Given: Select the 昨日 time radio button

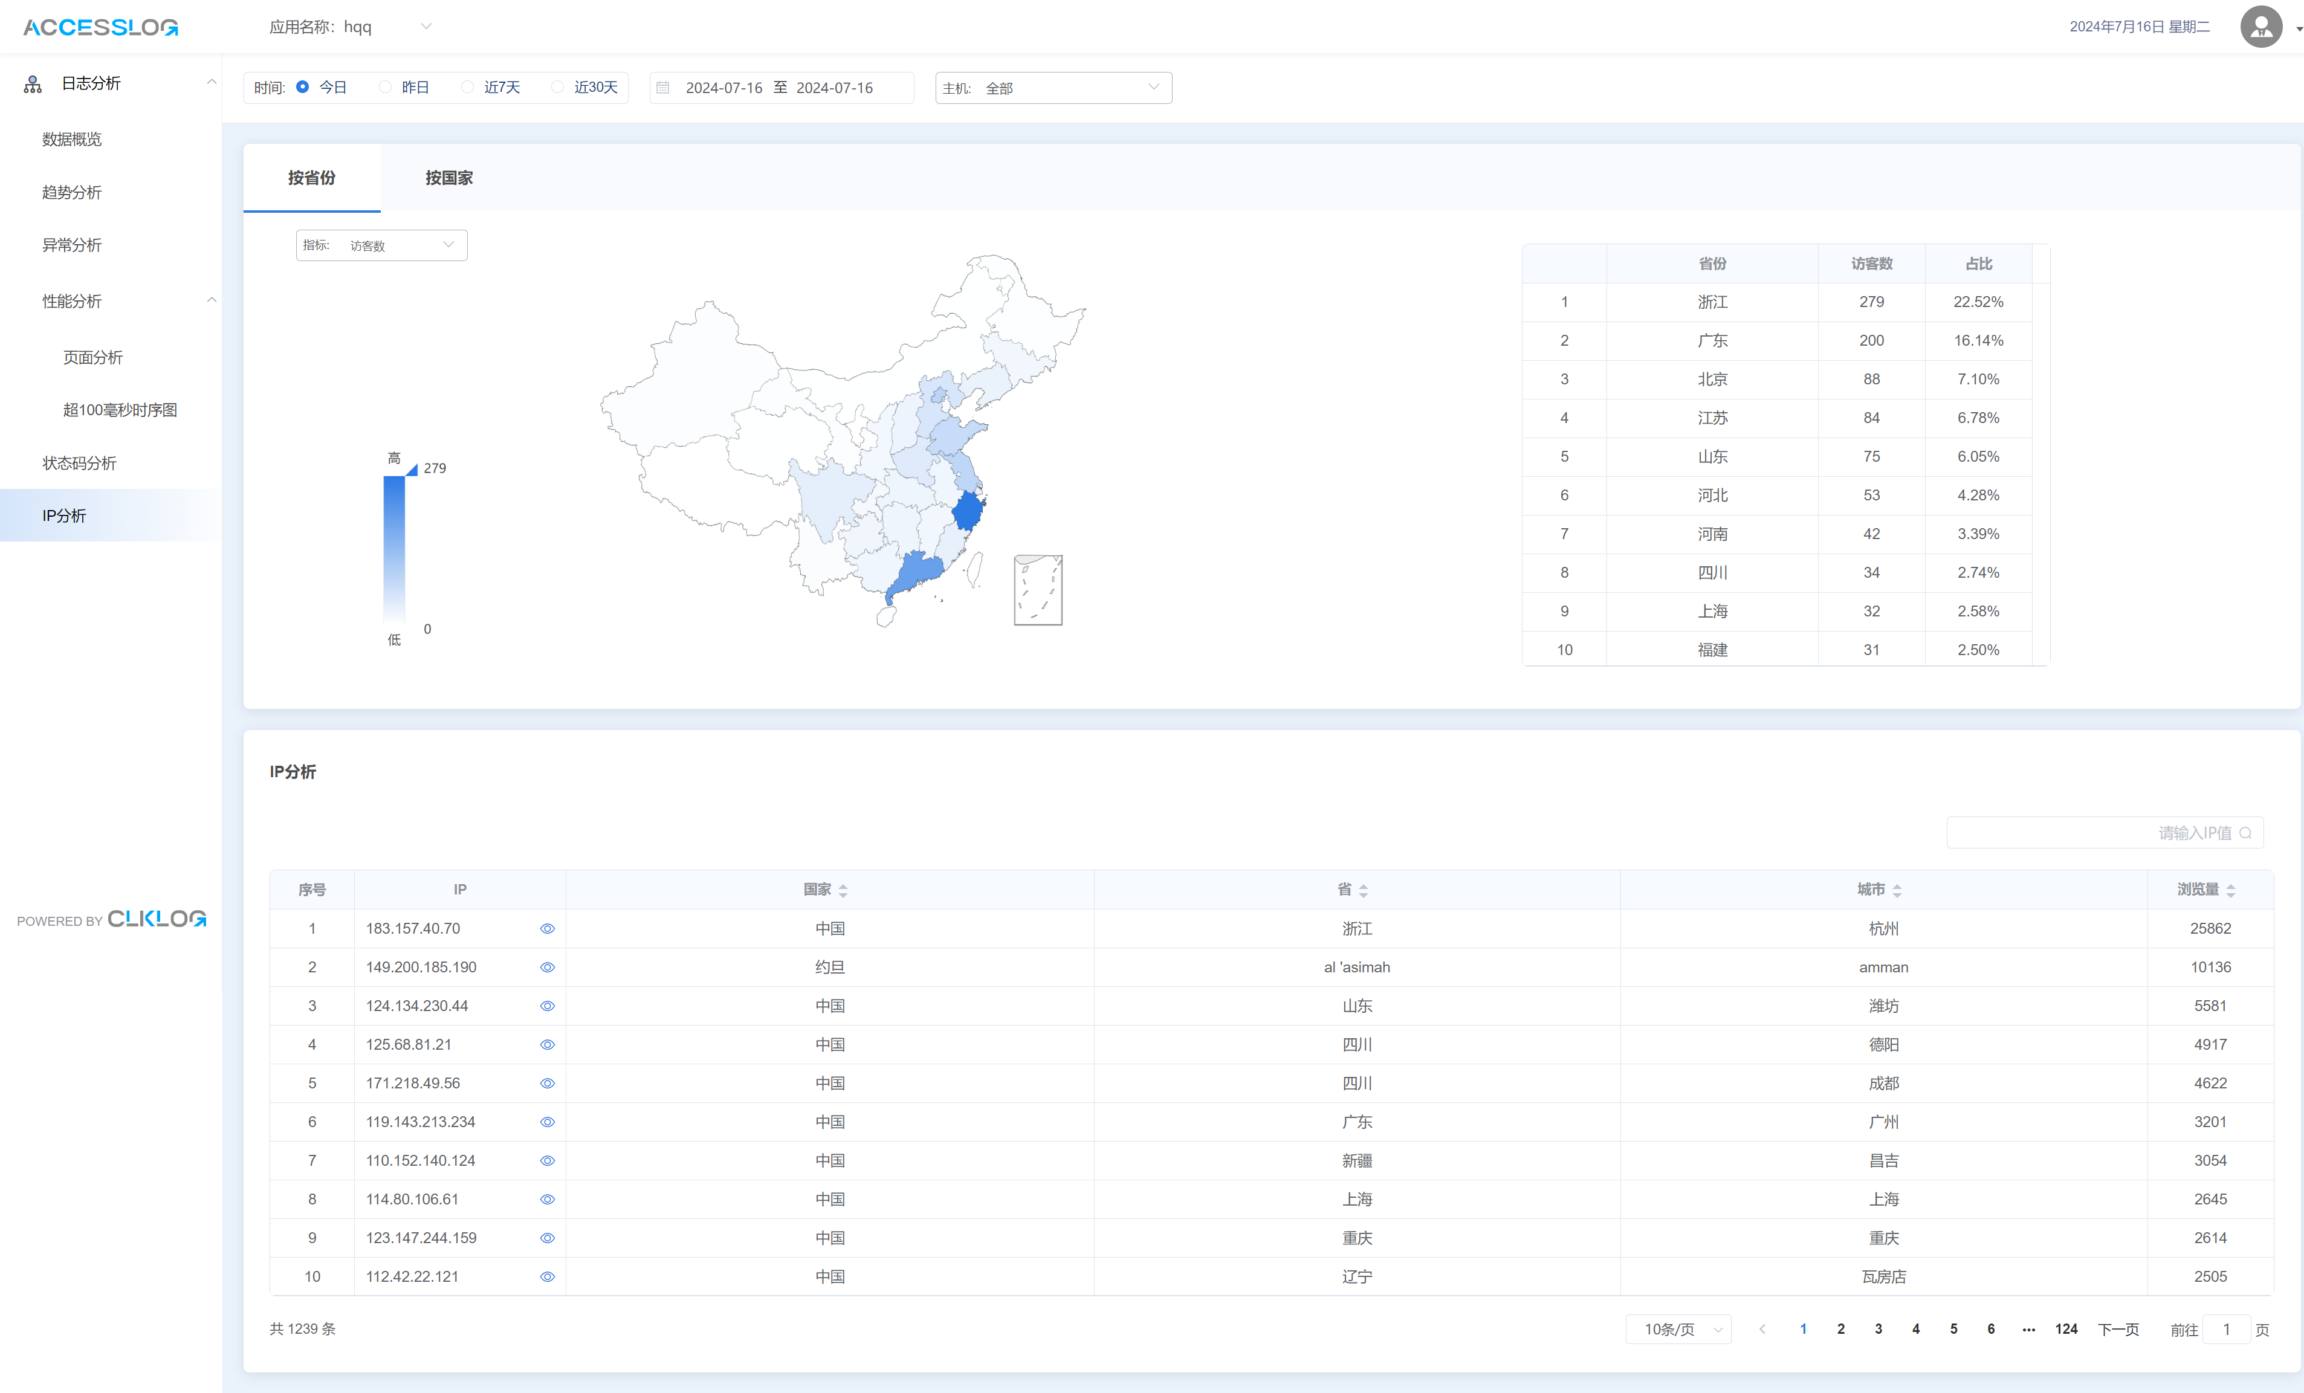Looking at the screenshot, I should (385, 87).
